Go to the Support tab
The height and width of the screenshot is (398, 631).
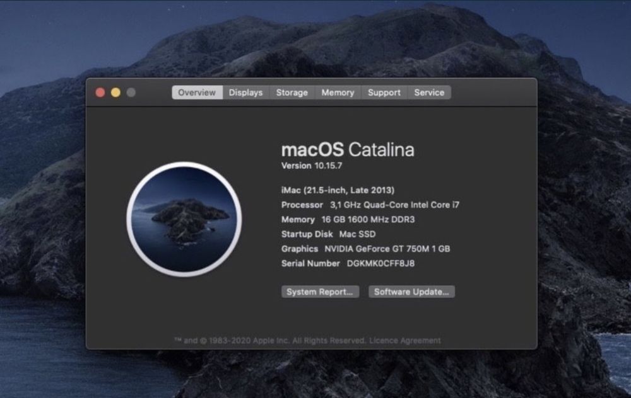[x=384, y=93]
